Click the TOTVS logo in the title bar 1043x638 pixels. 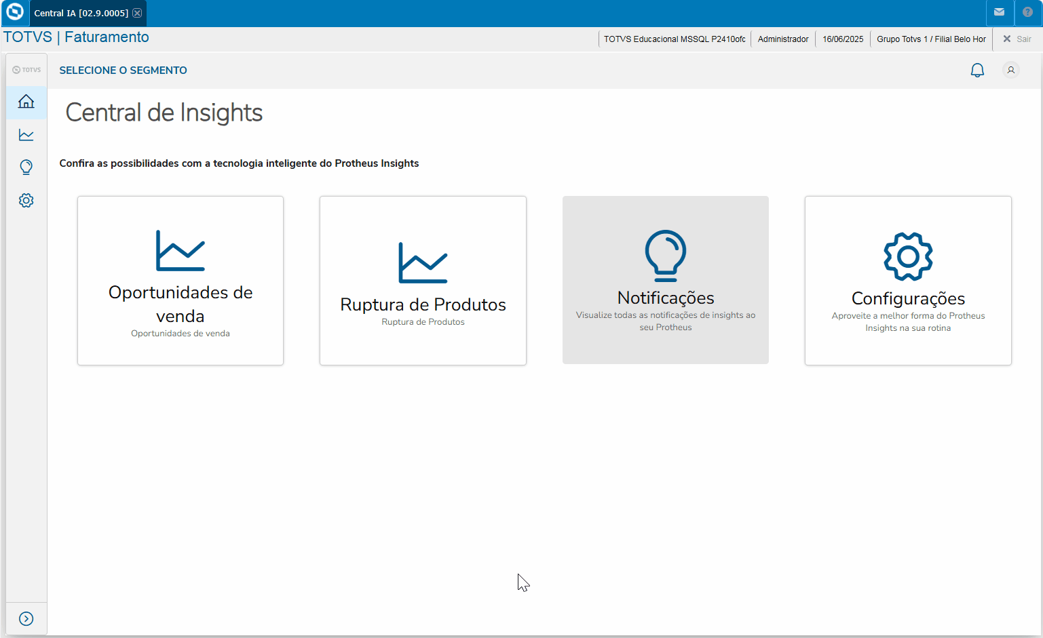(x=14, y=12)
